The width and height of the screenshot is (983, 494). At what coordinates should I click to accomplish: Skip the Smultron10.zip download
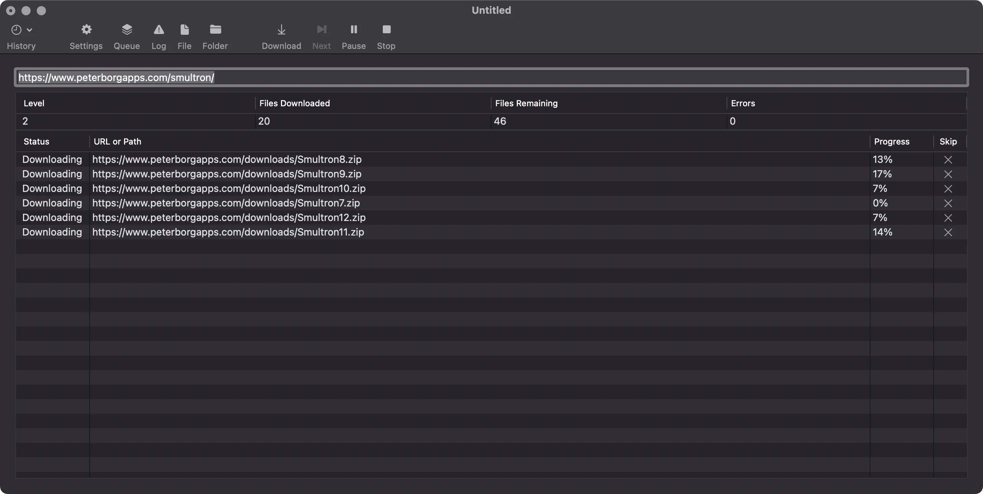[x=948, y=188]
